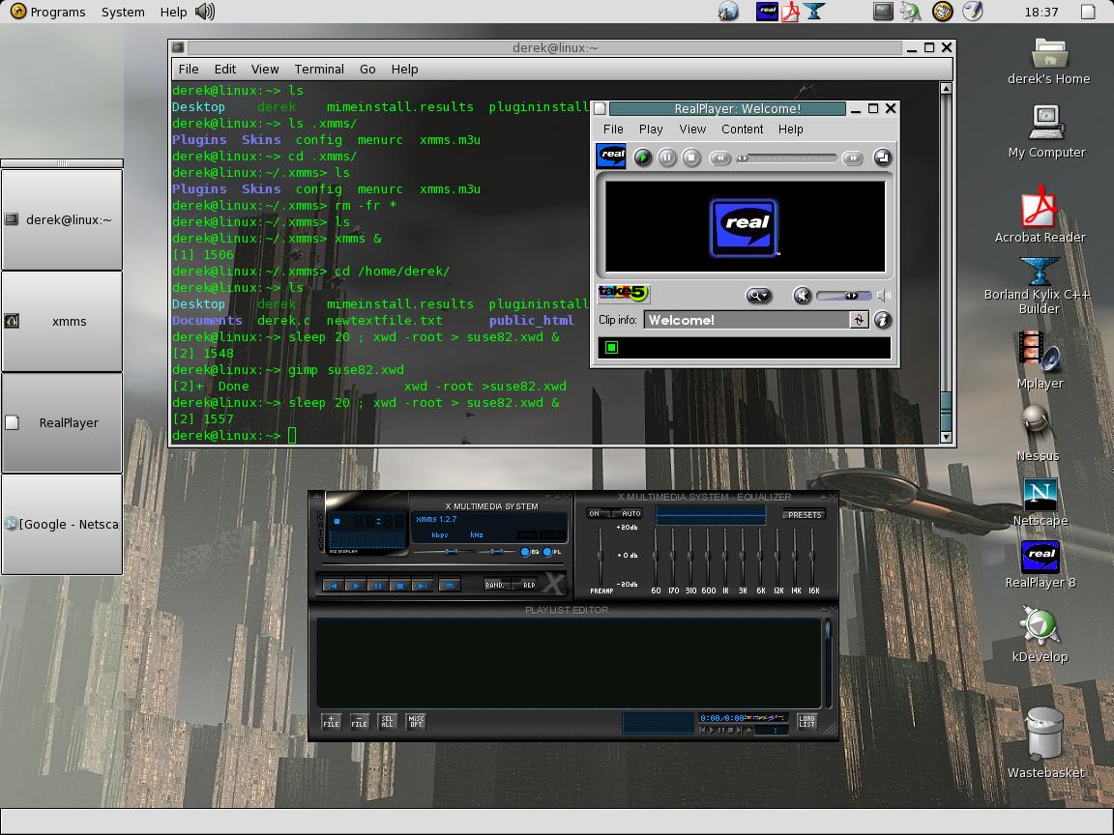This screenshot has height=835, width=1114.
Task: Open the terminal Go menu
Action: tap(367, 69)
